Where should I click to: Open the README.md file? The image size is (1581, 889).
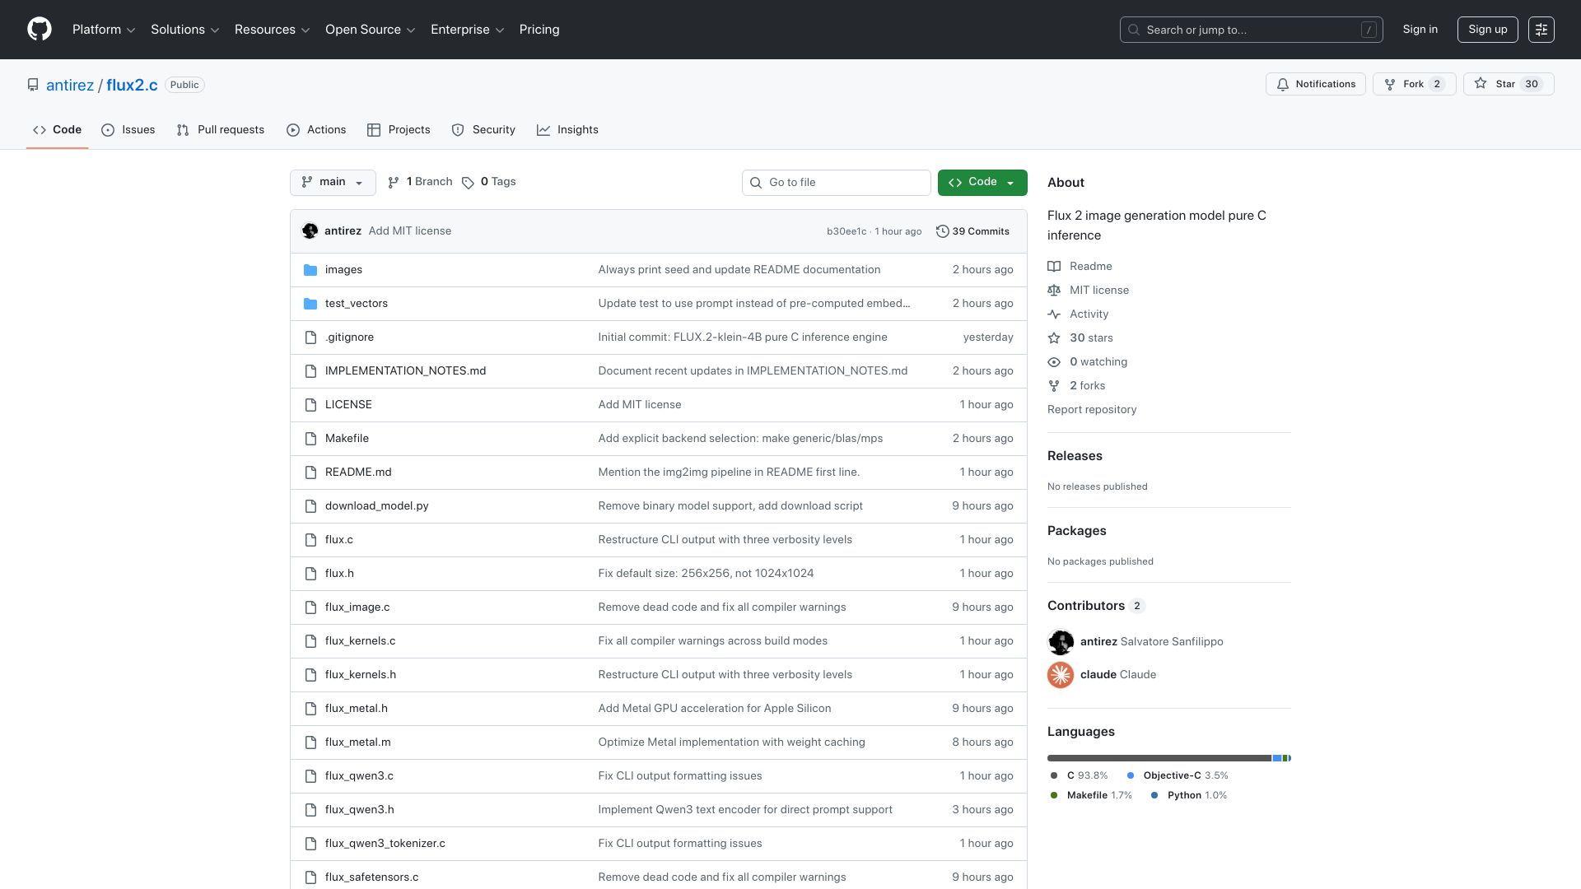coord(358,472)
